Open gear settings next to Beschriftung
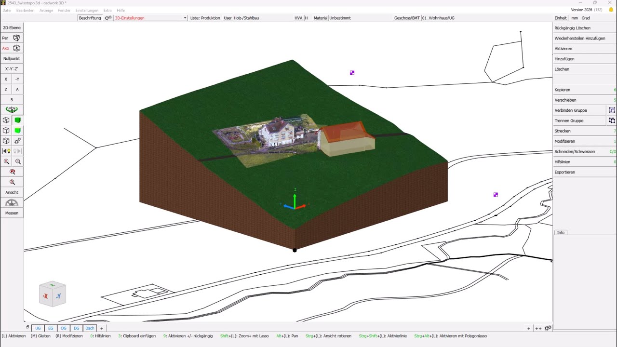The height and width of the screenshot is (347, 617). coord(108,18)
